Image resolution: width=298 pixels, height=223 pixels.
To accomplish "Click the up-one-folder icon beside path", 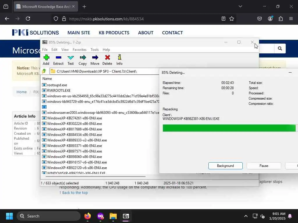I will tap(44, 71).
